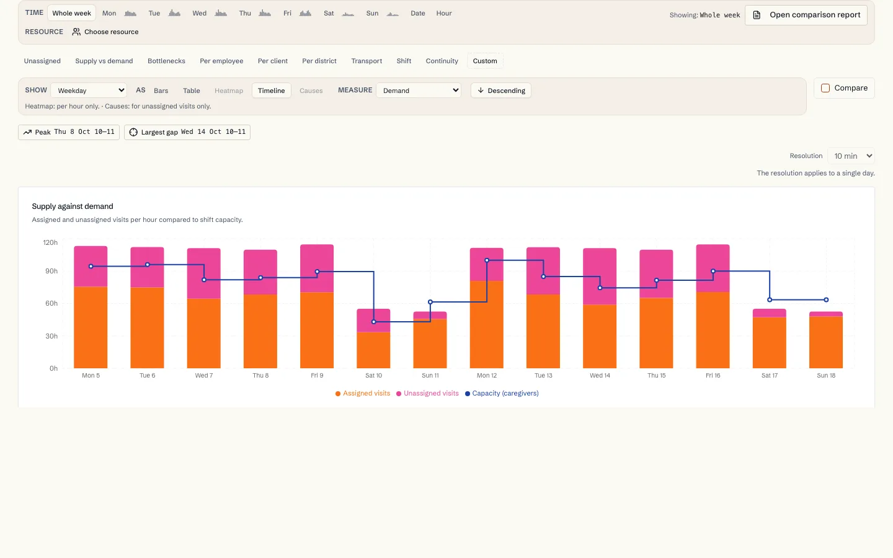Open the Bottlenecks tab
893x558 pixels.
(x=166, y=61)
